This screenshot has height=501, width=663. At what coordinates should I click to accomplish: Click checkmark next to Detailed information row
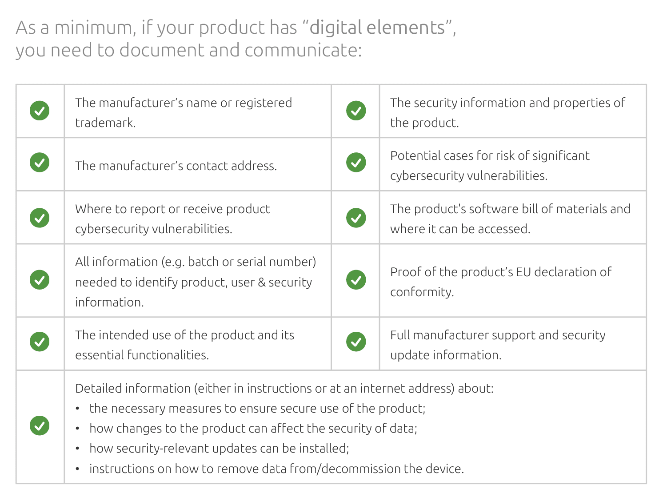pos(40,425)
